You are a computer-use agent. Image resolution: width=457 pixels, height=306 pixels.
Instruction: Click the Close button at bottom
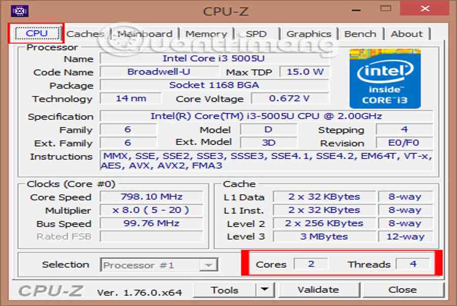pos(403,290)
